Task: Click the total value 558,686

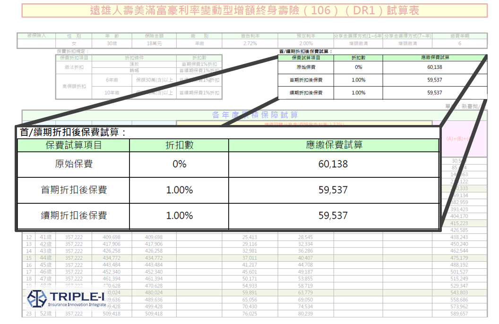Action: click(459, 300)
